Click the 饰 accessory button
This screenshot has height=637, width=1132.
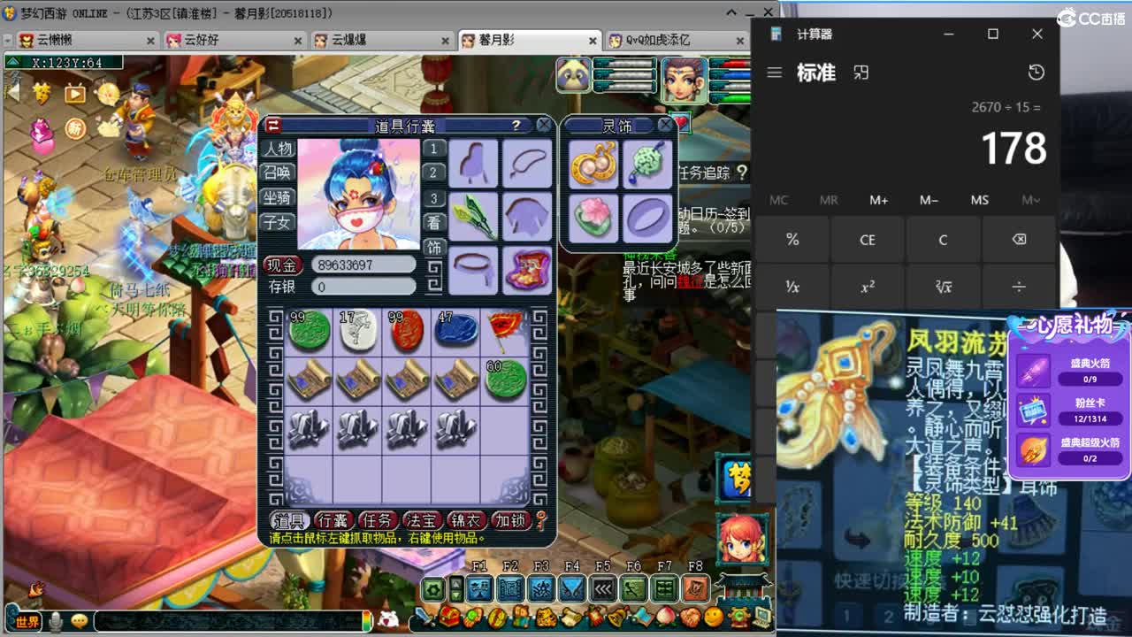coord(433,247)
